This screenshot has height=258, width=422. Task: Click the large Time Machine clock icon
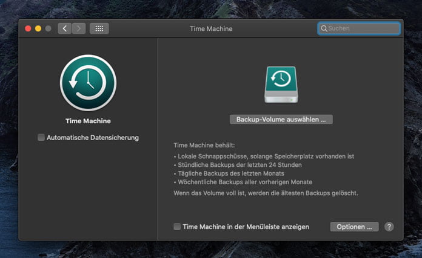[x=88, y=83]
